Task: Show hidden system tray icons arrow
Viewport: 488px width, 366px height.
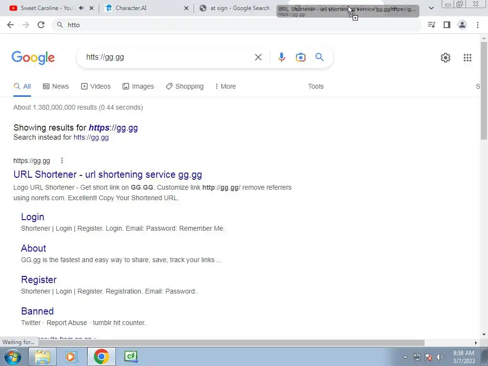Action: point(405,357)
